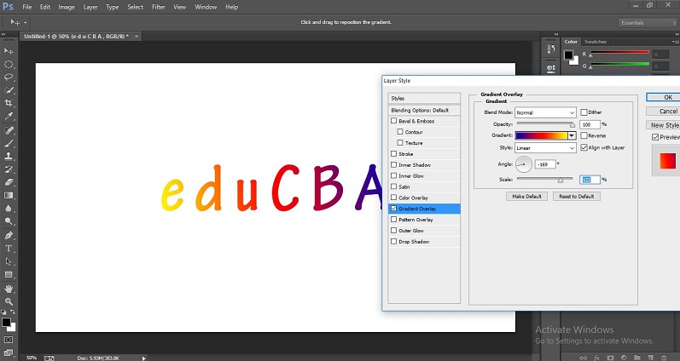Screen dimensions: 680x361
Task: Click the Make Default button
Action: tap(526, 196)
